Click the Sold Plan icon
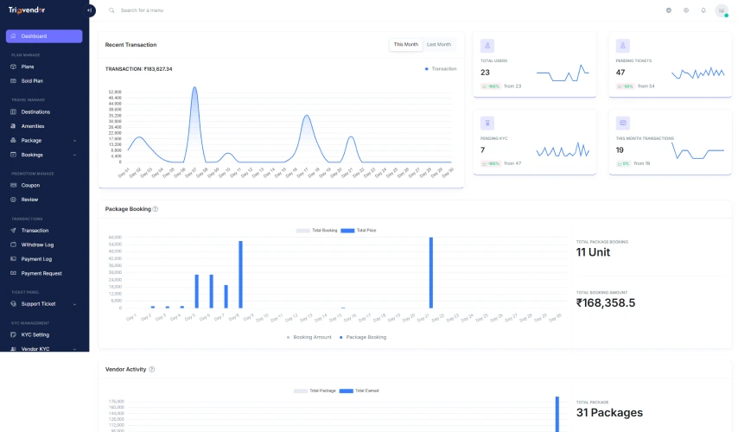The height and width of the screenshot is (432, 738). tap(13, 81)
